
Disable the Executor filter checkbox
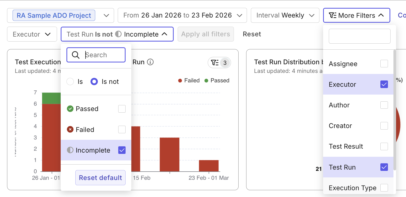click(384, 84)
